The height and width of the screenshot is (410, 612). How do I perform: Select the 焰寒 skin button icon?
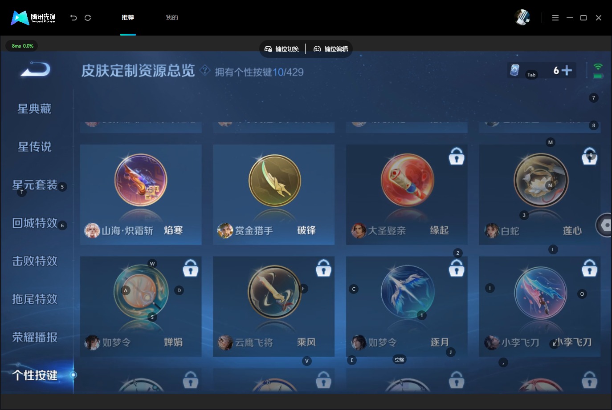(x=141, y=180)
